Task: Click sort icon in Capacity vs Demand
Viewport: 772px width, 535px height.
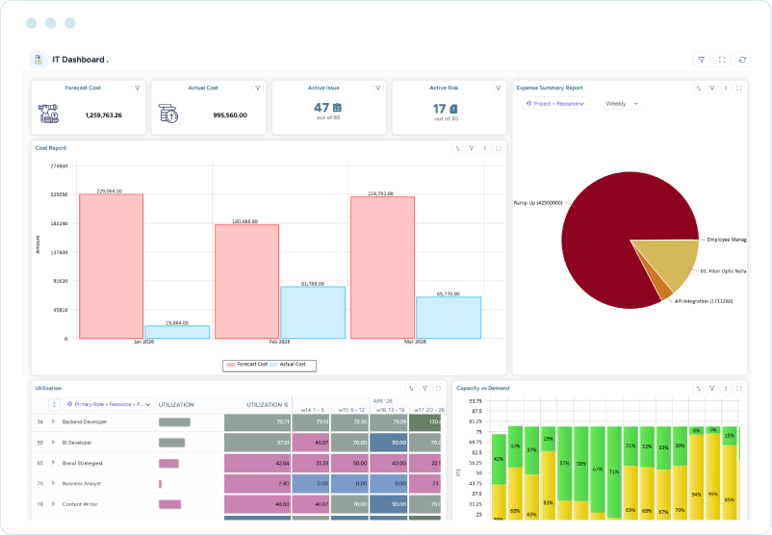Action: (698, 389)
